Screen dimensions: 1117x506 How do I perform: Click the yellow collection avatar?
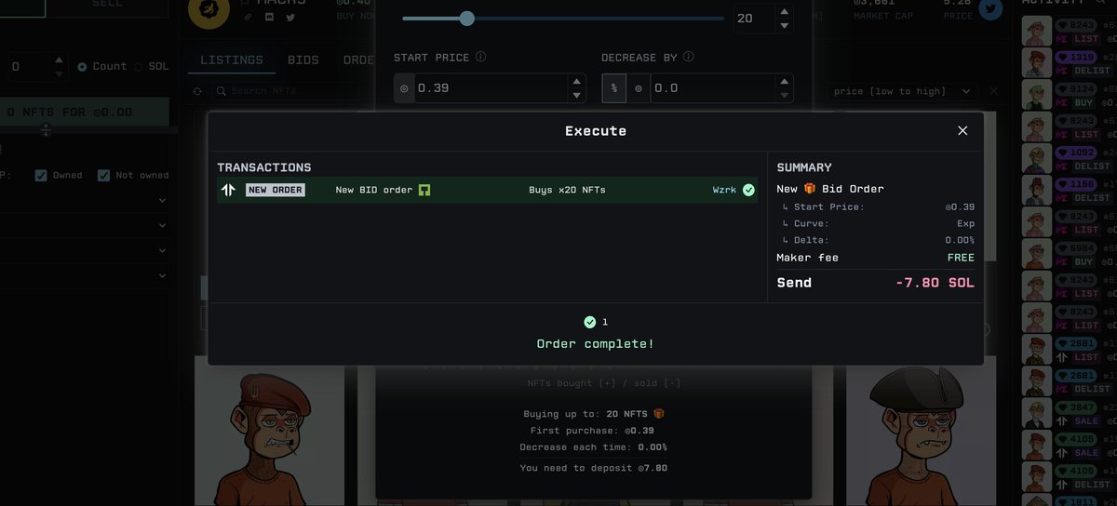tap(209, 9)
